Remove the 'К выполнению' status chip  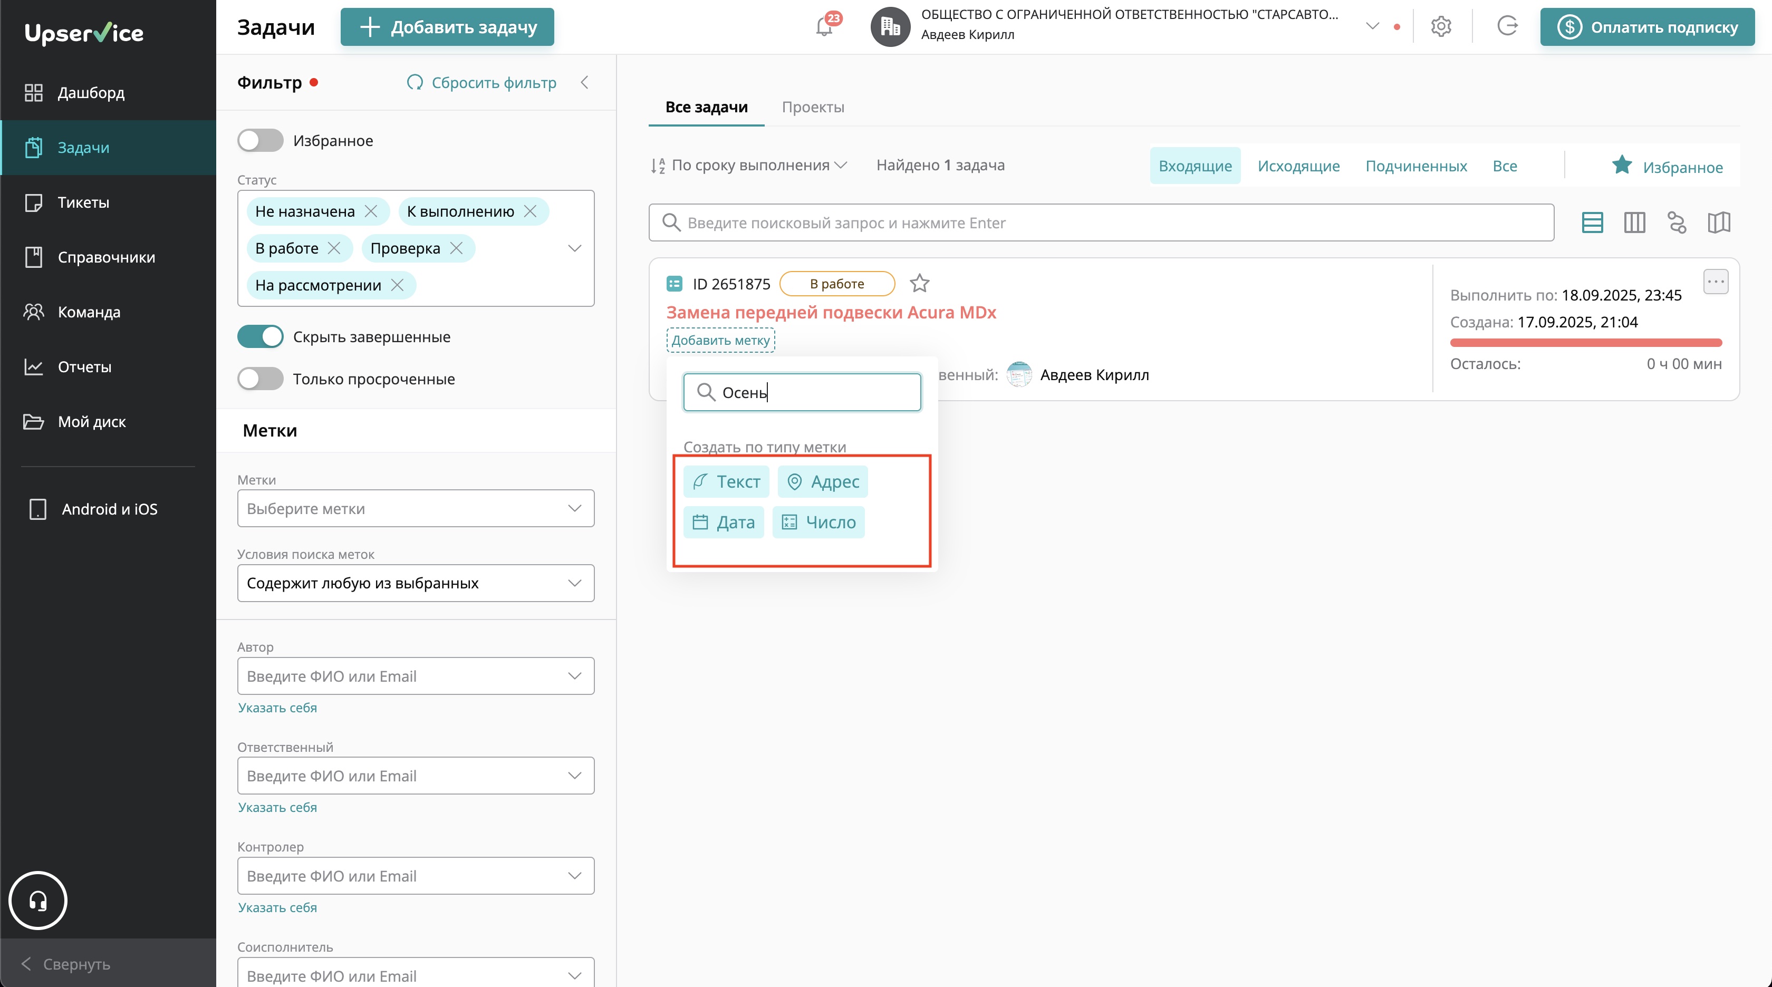click(529, 211)
